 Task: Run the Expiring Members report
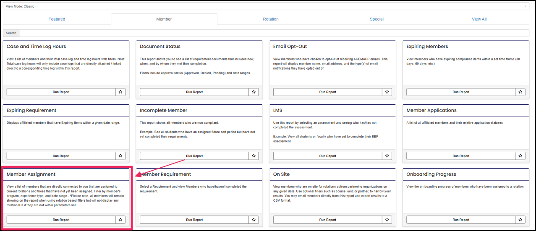461,92
